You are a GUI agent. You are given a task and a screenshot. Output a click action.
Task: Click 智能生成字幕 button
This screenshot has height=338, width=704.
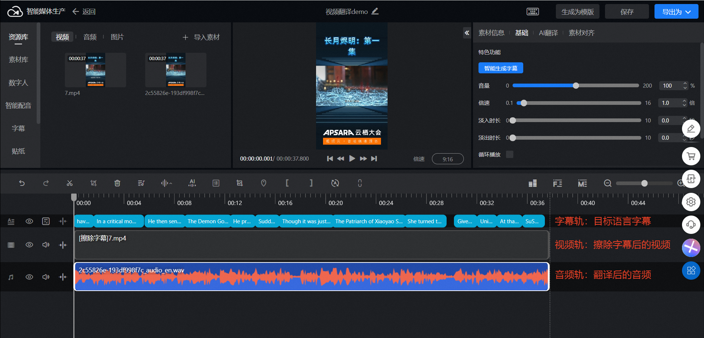tap(500, 68)
